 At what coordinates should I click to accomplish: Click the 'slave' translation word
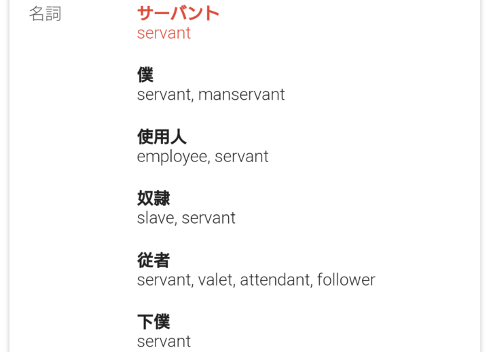point(156,218)
